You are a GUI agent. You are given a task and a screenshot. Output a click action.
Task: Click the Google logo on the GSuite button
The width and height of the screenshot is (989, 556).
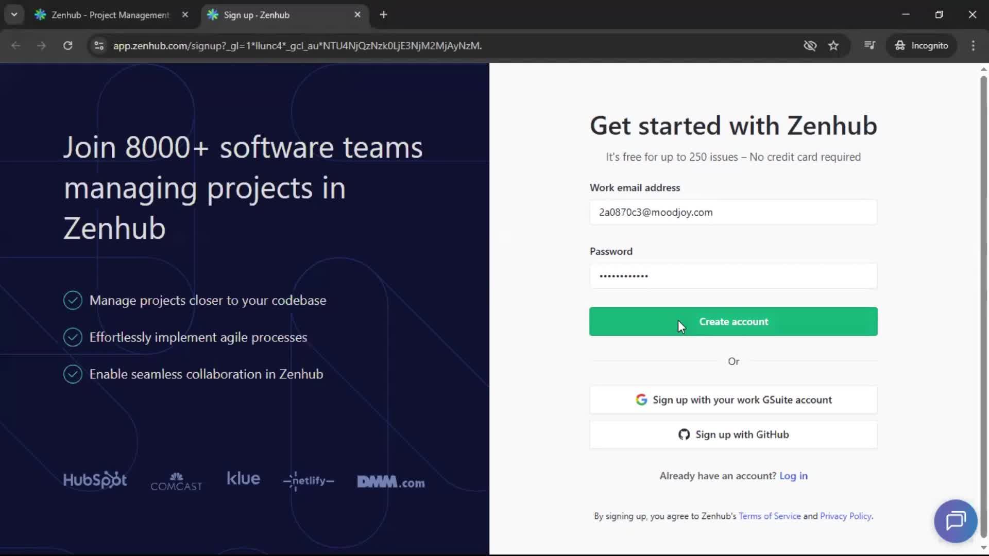click(x=641, y=399)
